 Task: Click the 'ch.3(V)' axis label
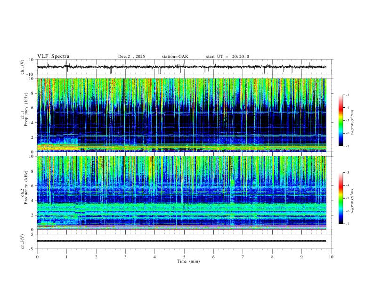tap(23, 241)
